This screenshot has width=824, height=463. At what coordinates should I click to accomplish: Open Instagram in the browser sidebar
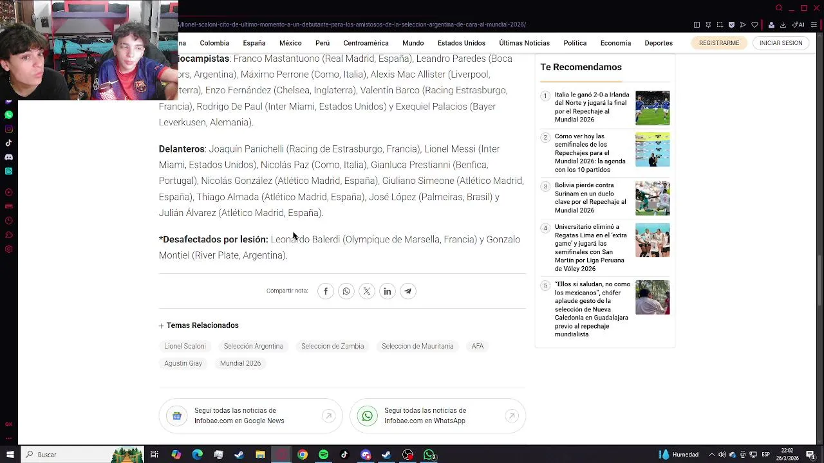(x=8, y=129)
